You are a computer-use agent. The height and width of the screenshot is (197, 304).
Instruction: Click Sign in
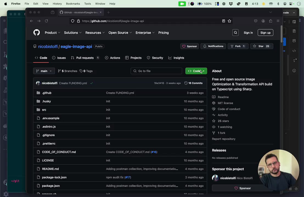[x=248, y=33]
